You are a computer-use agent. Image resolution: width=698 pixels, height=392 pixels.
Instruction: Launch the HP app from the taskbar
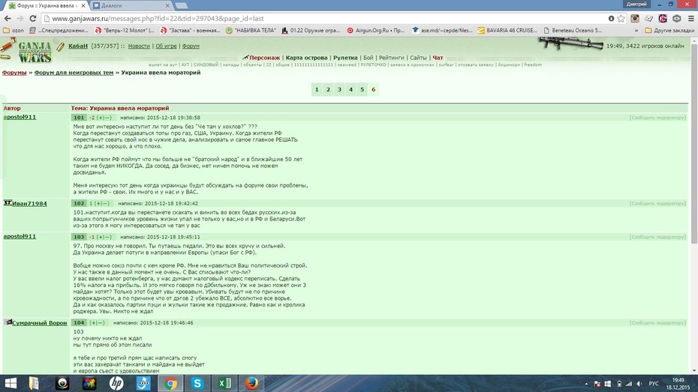116,383
